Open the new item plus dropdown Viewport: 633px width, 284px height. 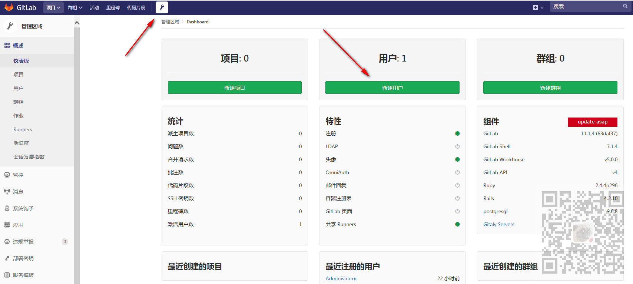538,7
